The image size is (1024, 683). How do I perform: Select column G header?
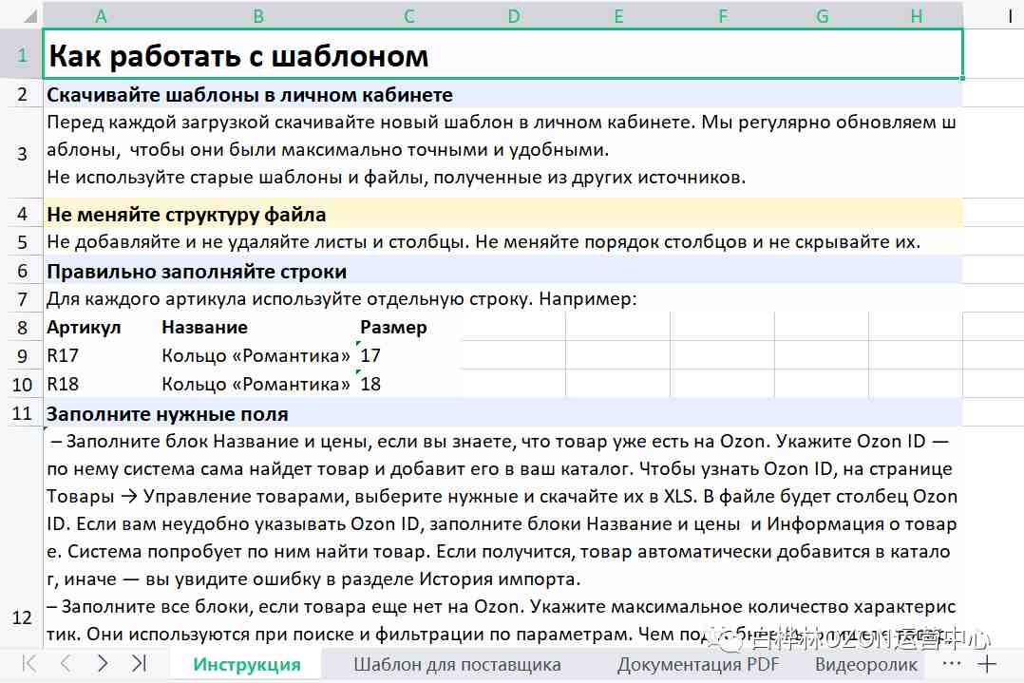(x=823, y=15)
